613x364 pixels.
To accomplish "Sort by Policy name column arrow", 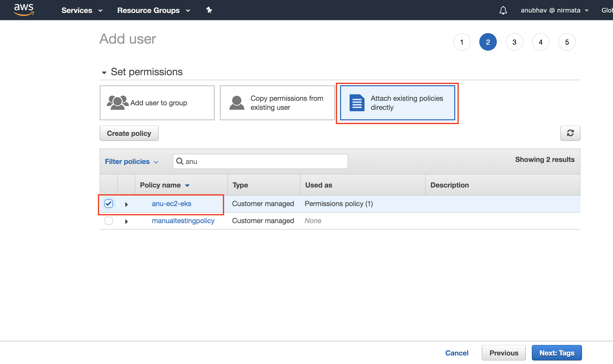I will click(187, 186).
